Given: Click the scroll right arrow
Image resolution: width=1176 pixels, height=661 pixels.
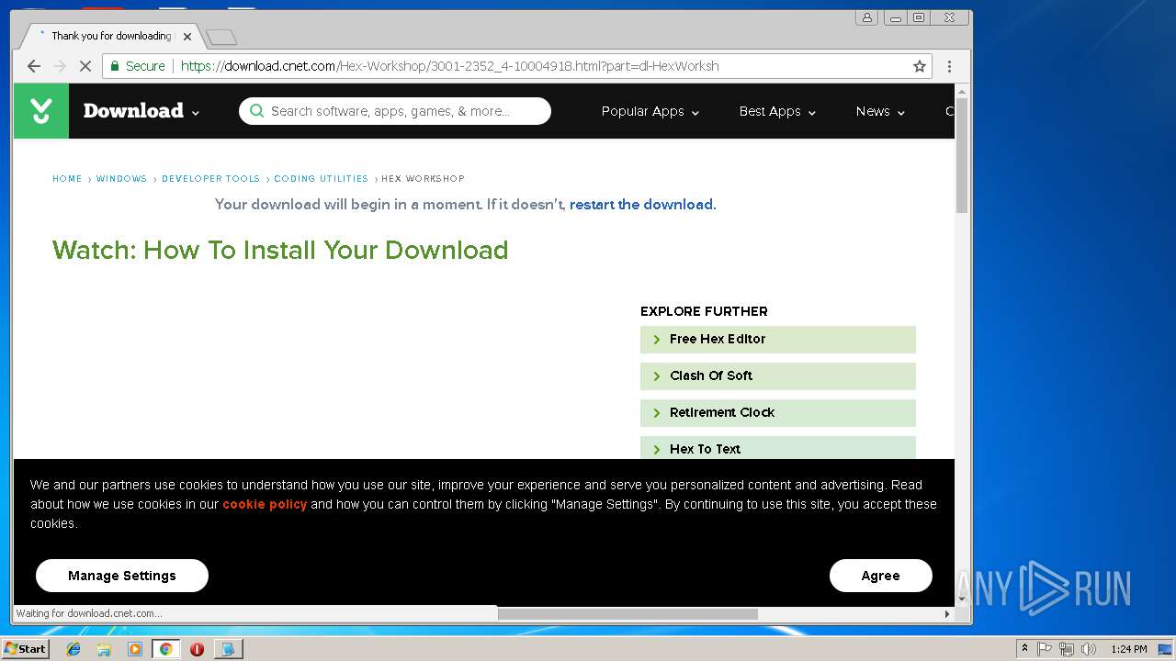Looking at the screenshot, I should click(947, 613).
